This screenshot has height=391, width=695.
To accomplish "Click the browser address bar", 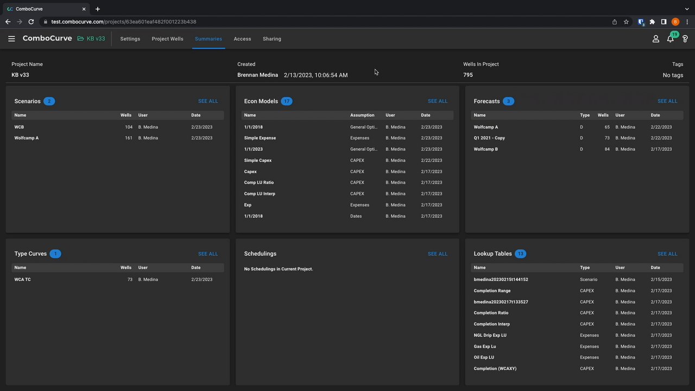I will (x=326, y=22).
